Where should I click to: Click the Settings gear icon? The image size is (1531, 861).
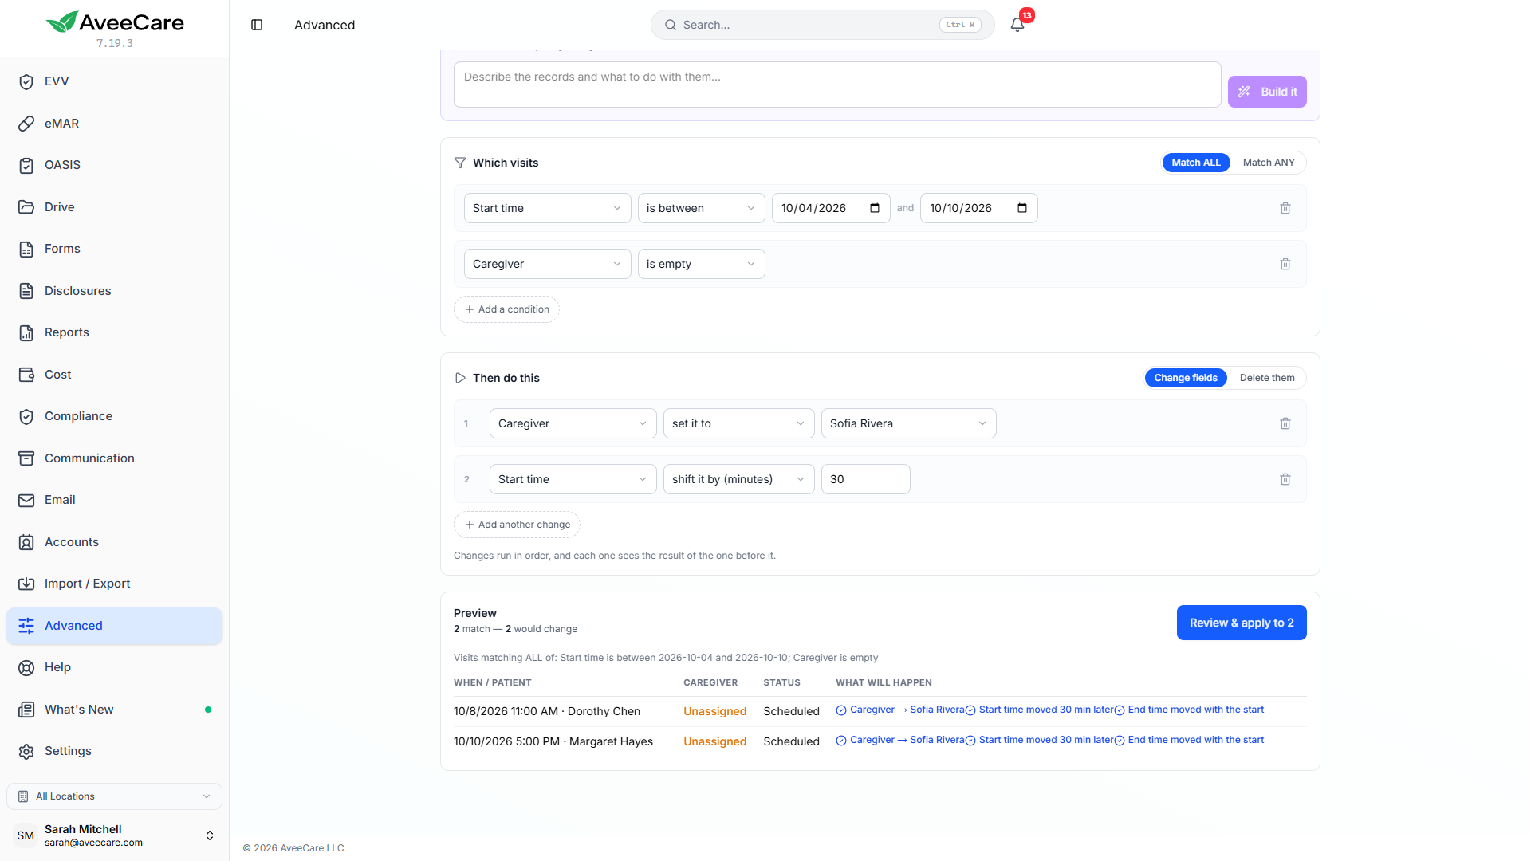pyautogui.click(x=26, y=751)
